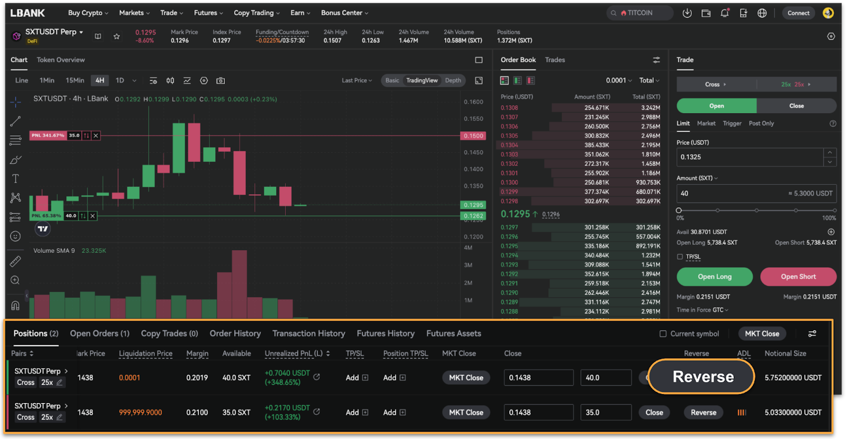Click Reverse on the 35.0 SXT position
Viewport: 847px width, 439px height.
tap(704, 413)
